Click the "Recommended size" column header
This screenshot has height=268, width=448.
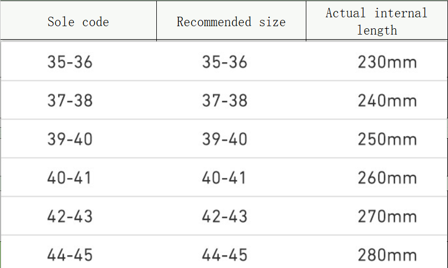pos(231,22)
